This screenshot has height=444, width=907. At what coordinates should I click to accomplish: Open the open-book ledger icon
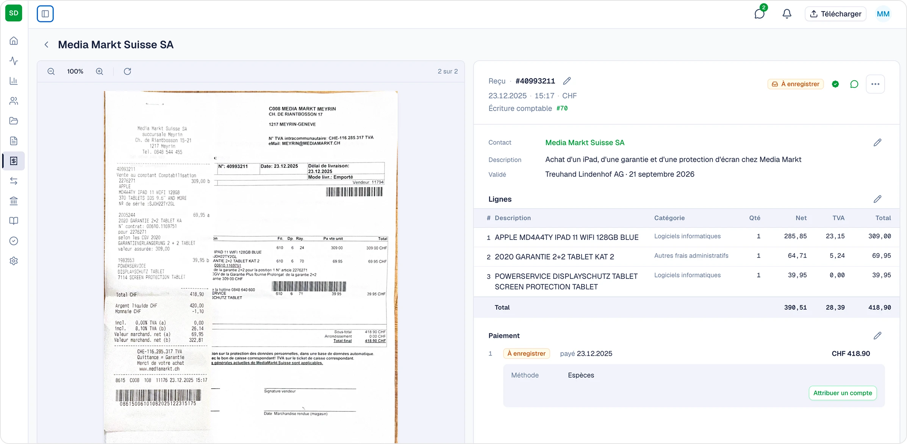point(14,221)
